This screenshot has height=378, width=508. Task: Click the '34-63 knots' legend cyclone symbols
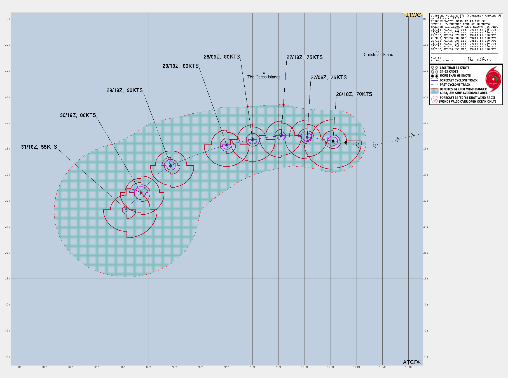tap(434, 72)
